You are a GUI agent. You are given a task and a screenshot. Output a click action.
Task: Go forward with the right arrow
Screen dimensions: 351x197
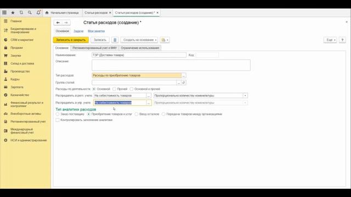[66, 22]
